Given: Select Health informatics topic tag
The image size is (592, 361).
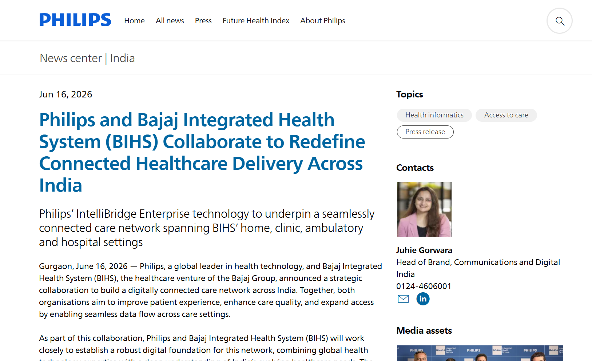Looking at the screenshot, I should pos(434,115).
